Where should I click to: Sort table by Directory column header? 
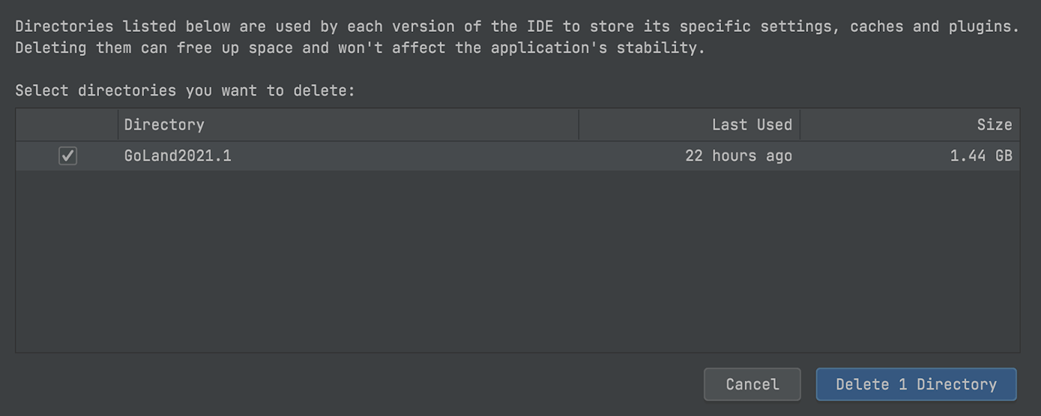(164, 125)
